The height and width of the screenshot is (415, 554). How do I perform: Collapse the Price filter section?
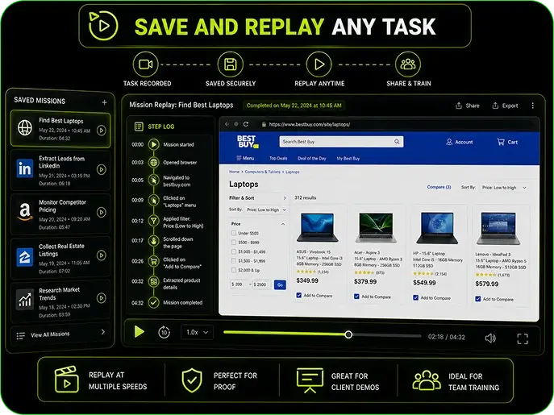[283, 224]
